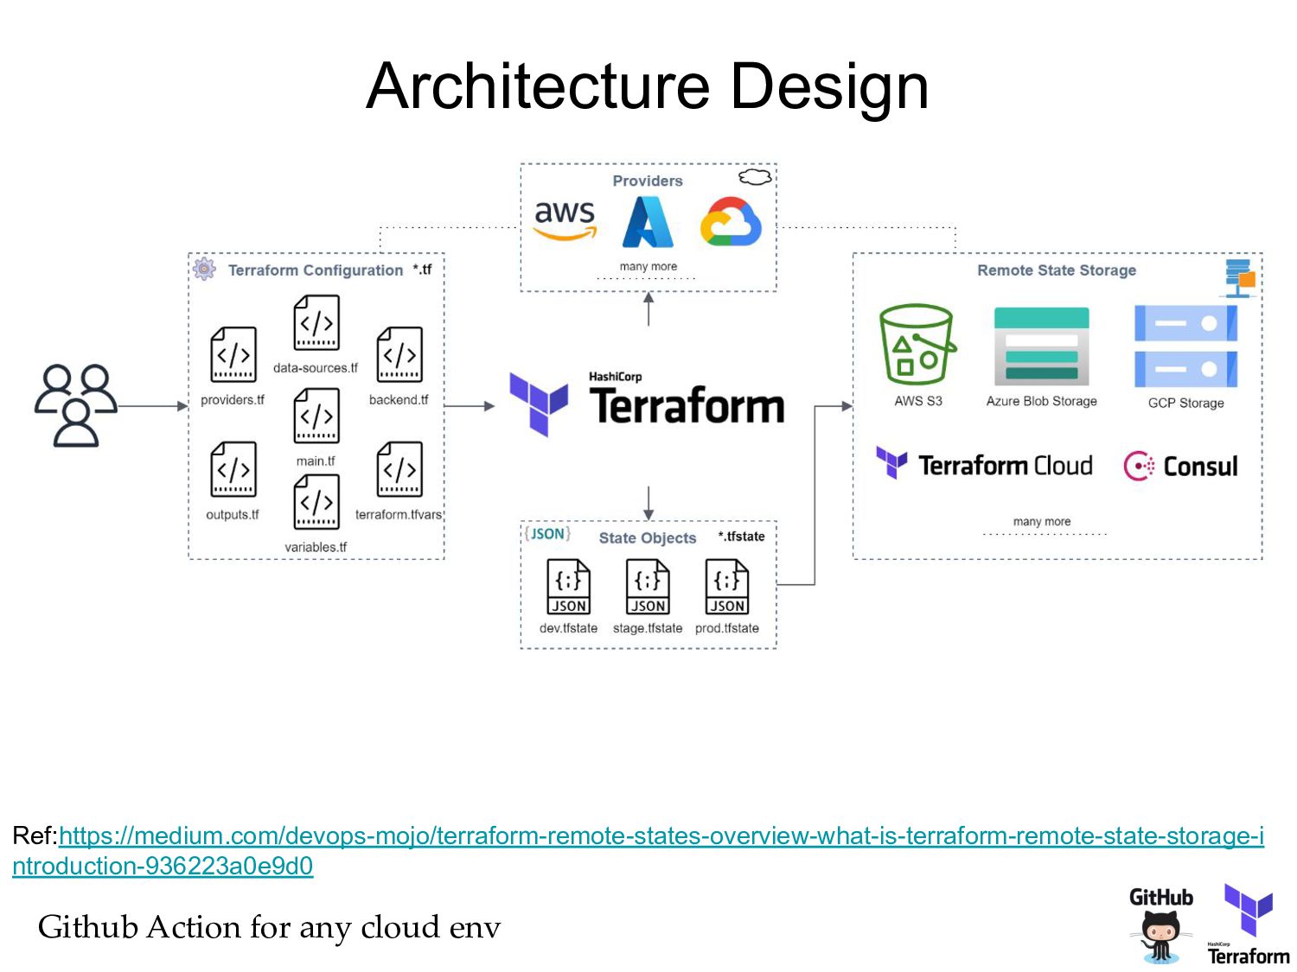
Task: Click 'many more' under Providers
Action: click(648, 266)
